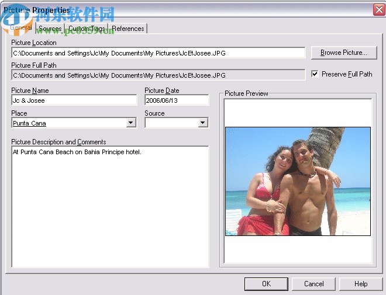Switch to the General tab

pos(20,27)
